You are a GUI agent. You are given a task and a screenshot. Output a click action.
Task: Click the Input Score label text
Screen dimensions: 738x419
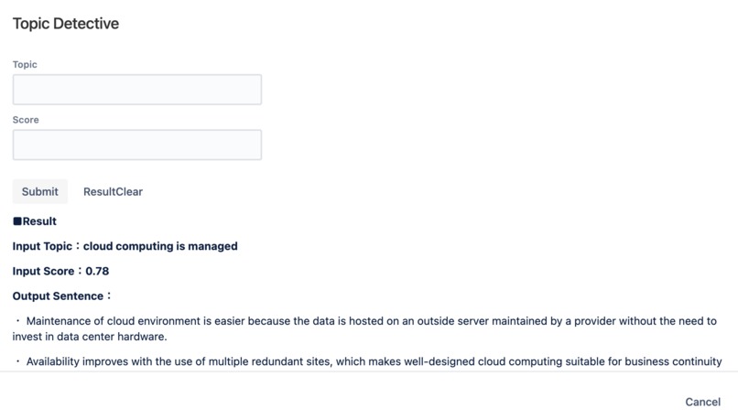tap(44, 272)
